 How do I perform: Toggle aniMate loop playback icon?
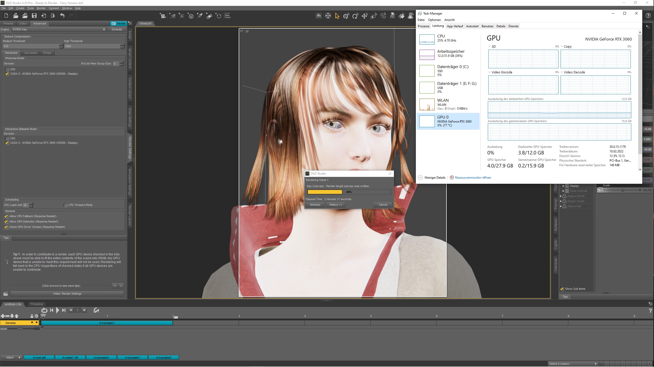click(44, 310)
